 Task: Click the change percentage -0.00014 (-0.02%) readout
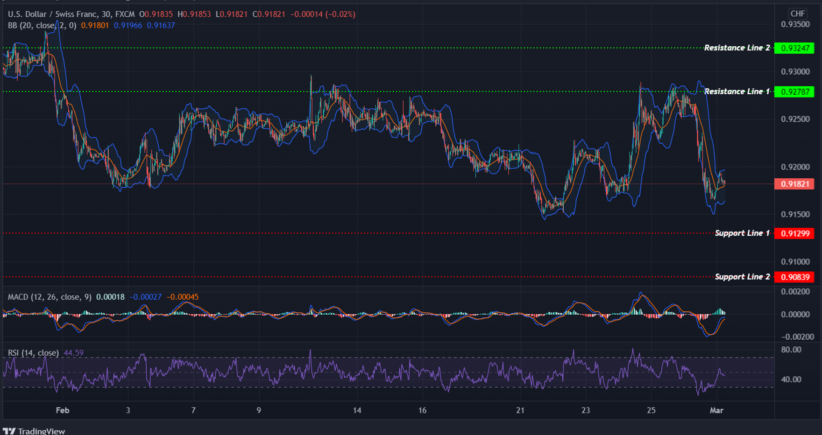tap(323, 14)
